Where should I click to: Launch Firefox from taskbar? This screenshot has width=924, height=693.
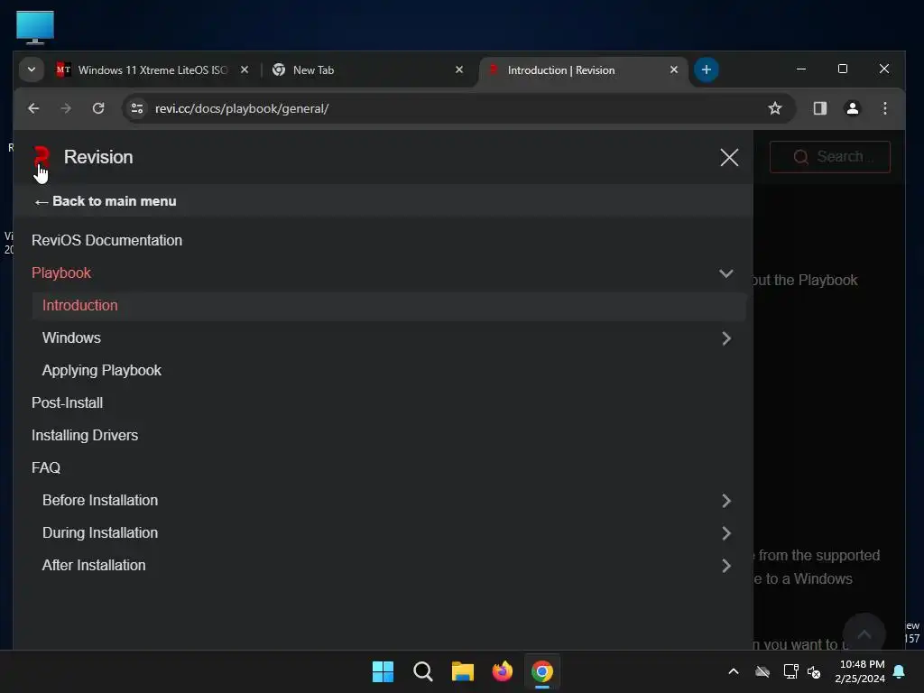(x=502, y=671)
